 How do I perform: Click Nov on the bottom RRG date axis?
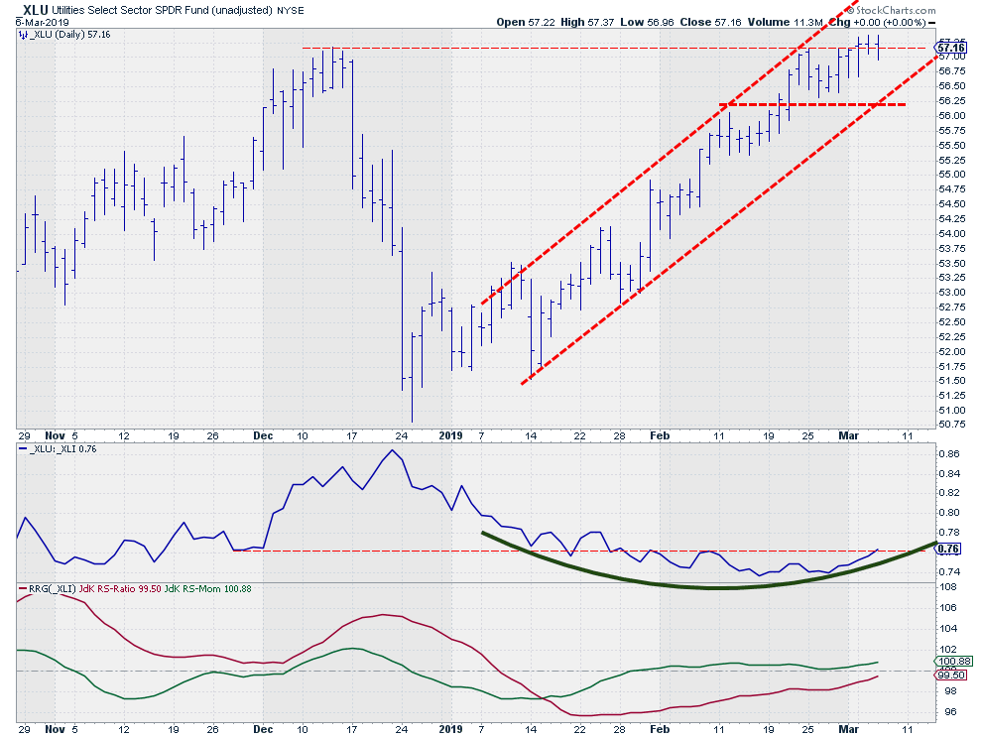[x=56, y=729]
